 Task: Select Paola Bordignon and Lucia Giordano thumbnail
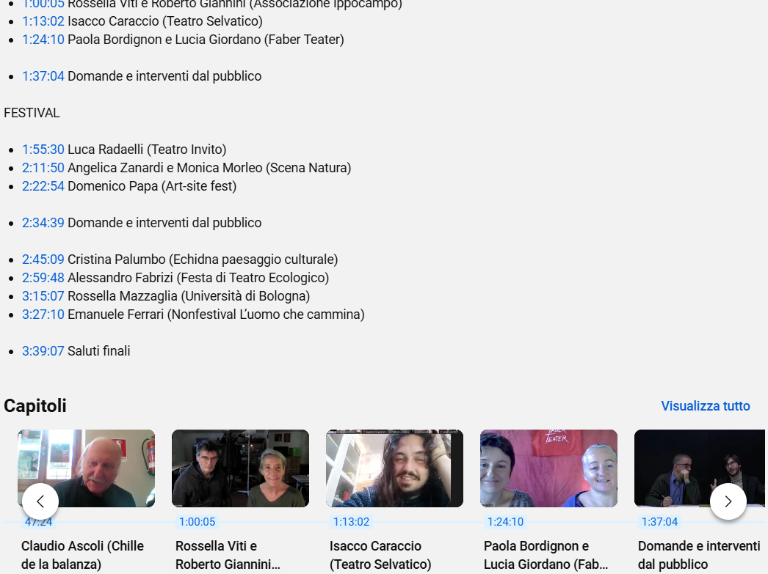548,468
